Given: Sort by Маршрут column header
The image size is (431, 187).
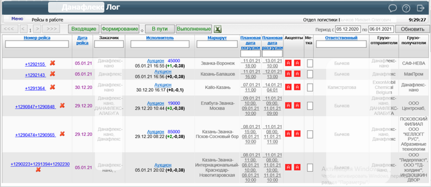Looking at the screenshot, I should coord(217,38).
